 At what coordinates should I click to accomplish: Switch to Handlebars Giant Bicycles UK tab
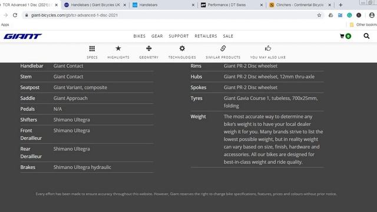95,5
